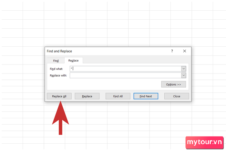
Task: Click the Find All button
Action: click(x=118, y=96)
